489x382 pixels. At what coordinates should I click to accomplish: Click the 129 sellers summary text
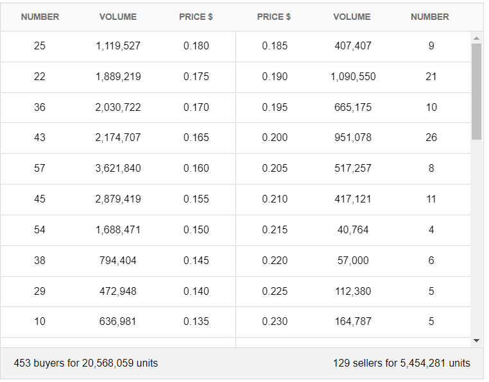pyautogui.click(x=401, y=363)
